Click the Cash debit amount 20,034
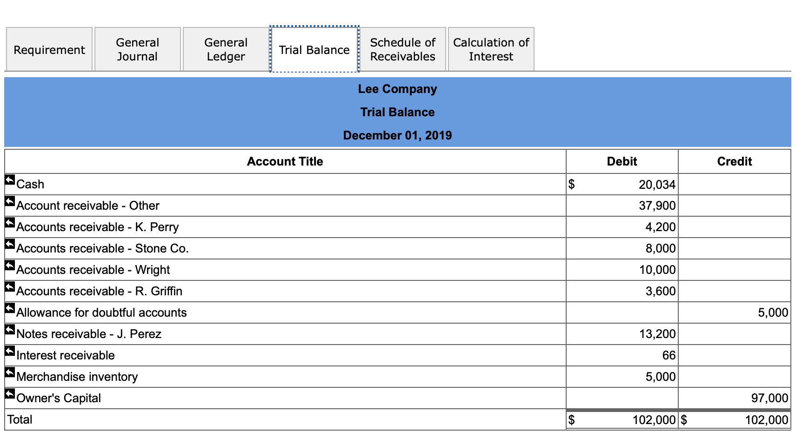The height and width of the screenshot is (445, 809). coord(658,184)
